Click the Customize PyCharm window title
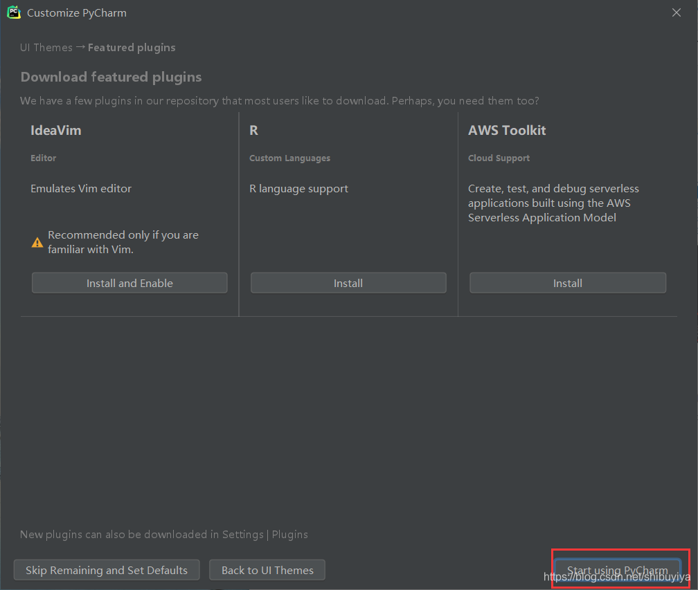The image size is (698, 590). pos(77,13)
